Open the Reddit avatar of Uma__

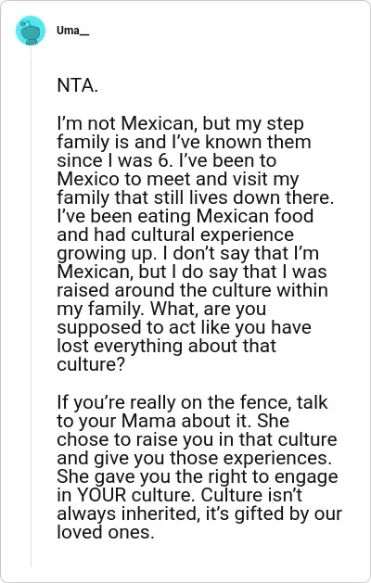(31, 31)
